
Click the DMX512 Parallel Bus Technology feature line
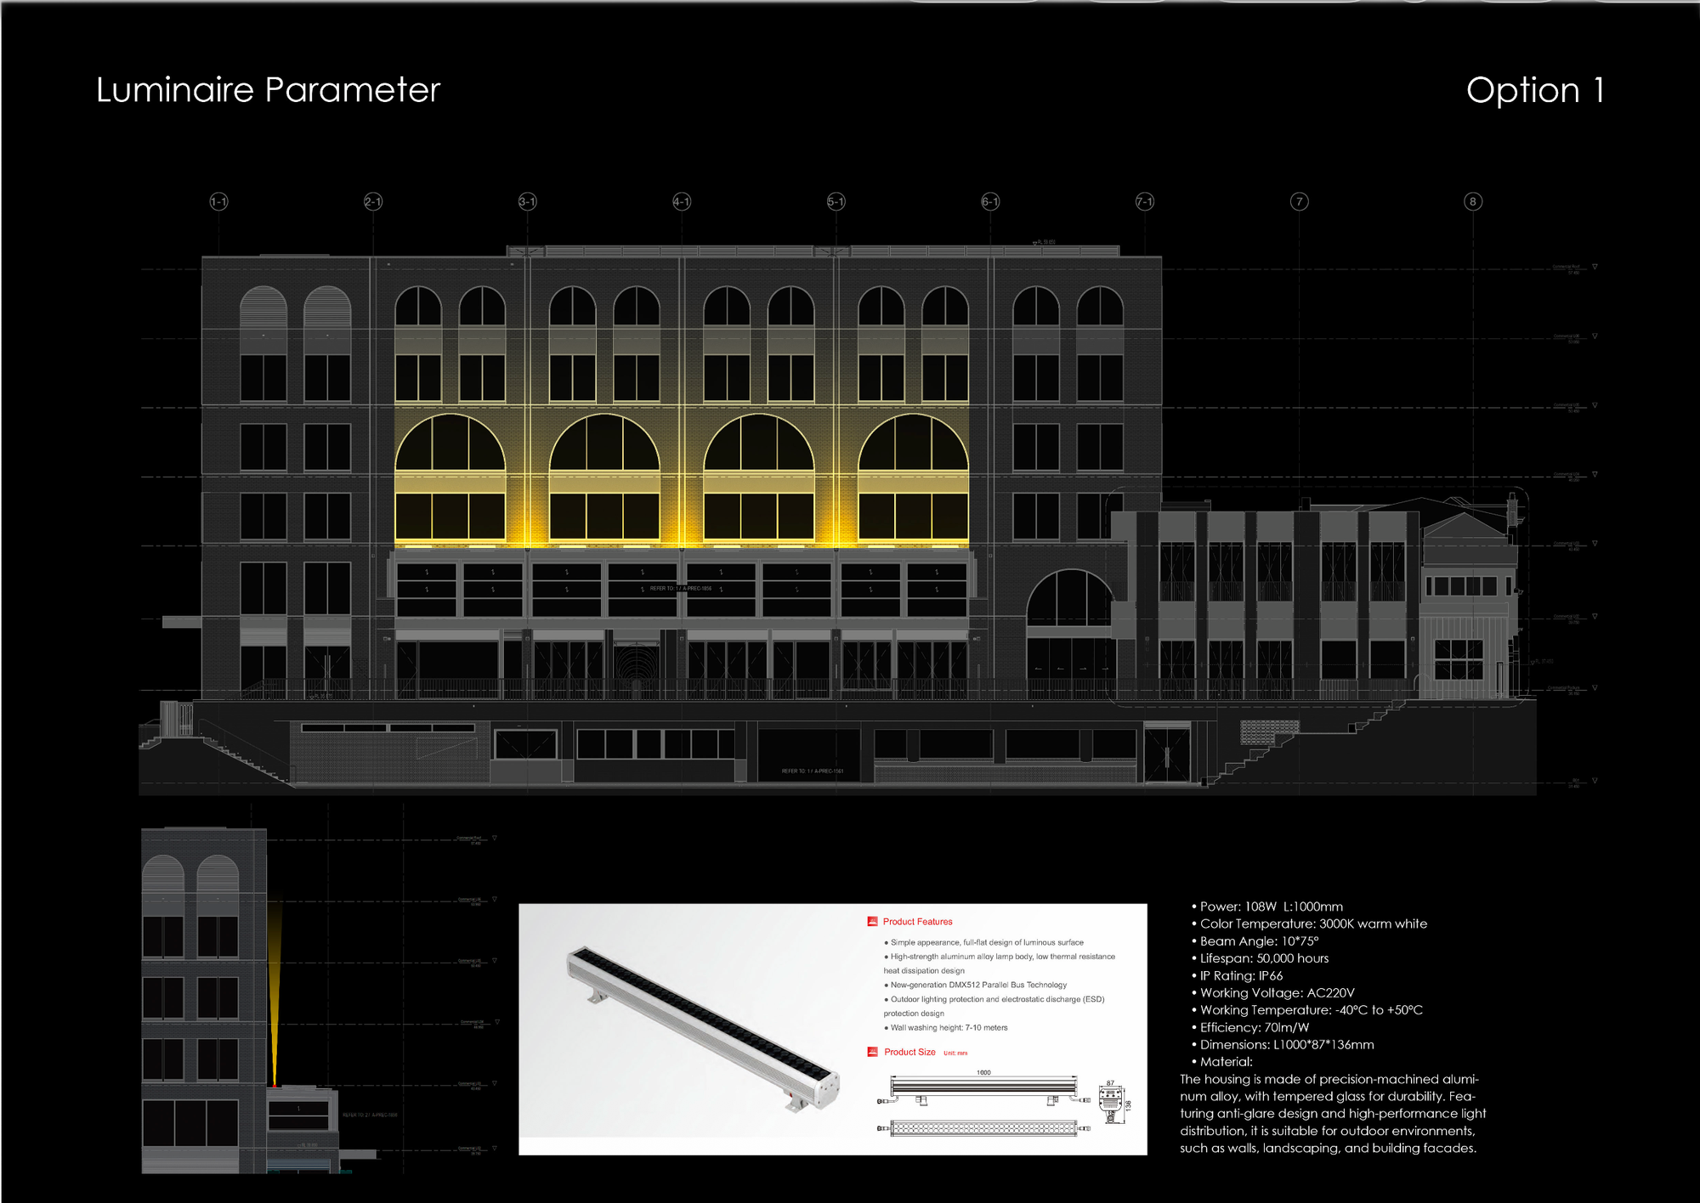(x=977, y=985)
